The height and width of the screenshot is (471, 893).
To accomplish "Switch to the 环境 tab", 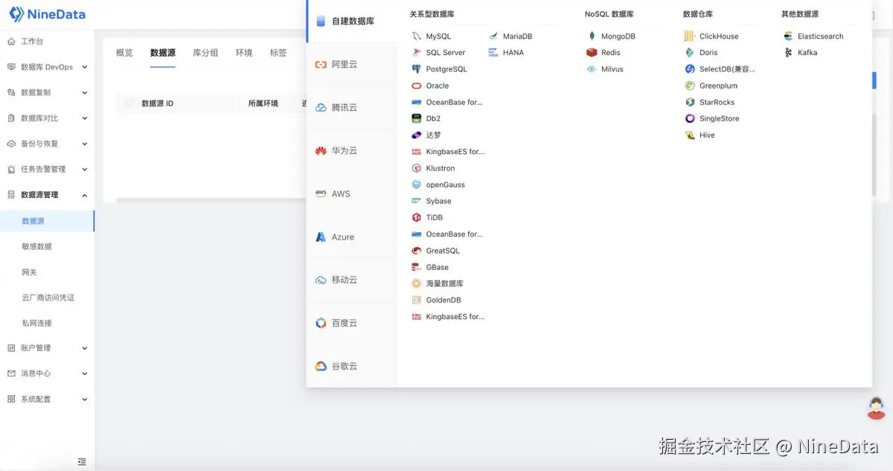I will (x=244, y=53).
